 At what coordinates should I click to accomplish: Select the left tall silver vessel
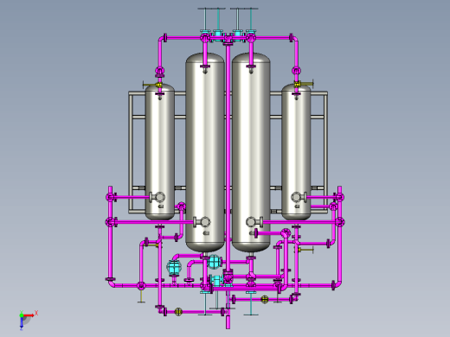[205, 152]
